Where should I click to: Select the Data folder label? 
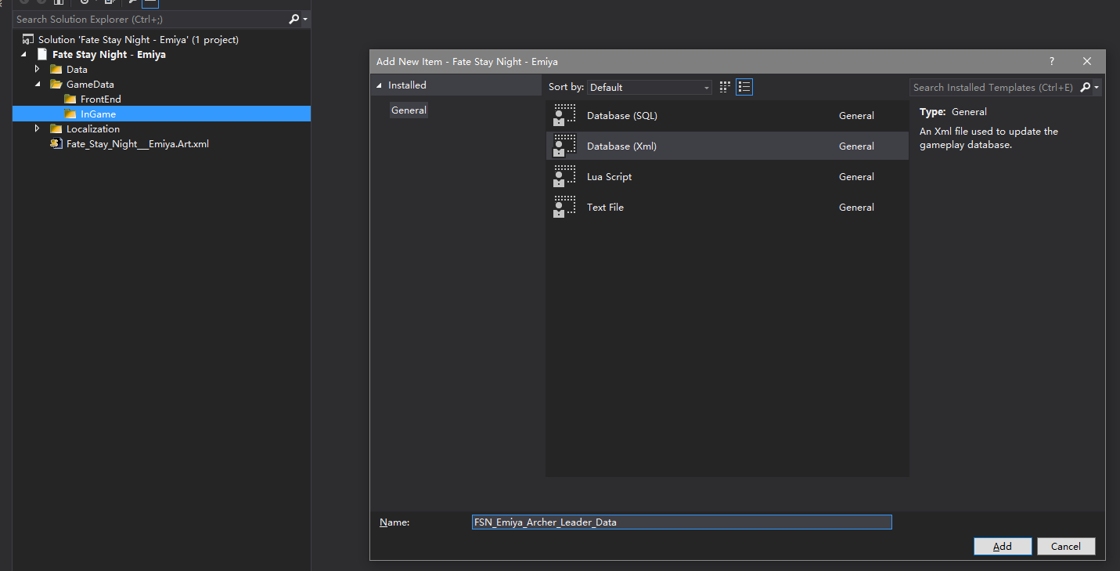[77, 70]
